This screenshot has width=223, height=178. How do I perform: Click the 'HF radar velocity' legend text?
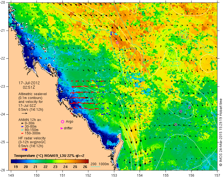(x=32, y=138)
